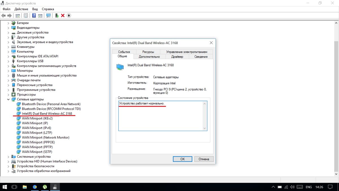Click Устройства обработки изображений category icon

pos(13,171)
